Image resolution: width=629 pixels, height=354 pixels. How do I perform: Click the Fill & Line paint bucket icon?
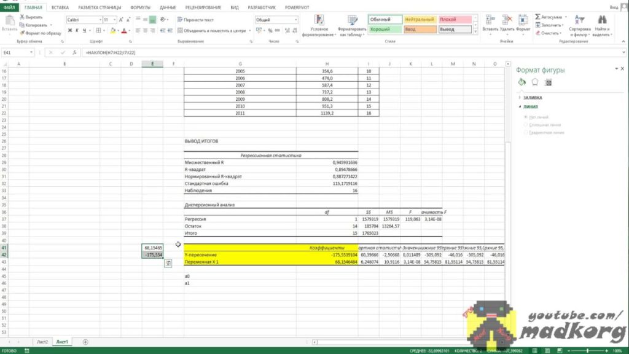click(x=522, y=82)
